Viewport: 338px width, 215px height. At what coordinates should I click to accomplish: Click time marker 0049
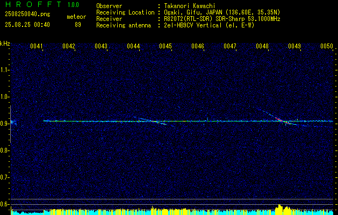[294, 46]
